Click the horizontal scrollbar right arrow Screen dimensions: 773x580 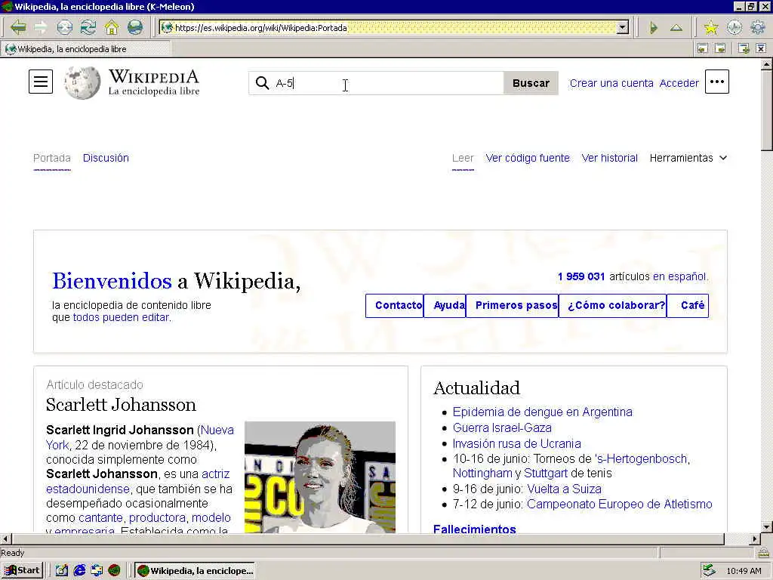click(x=754, y=538)
